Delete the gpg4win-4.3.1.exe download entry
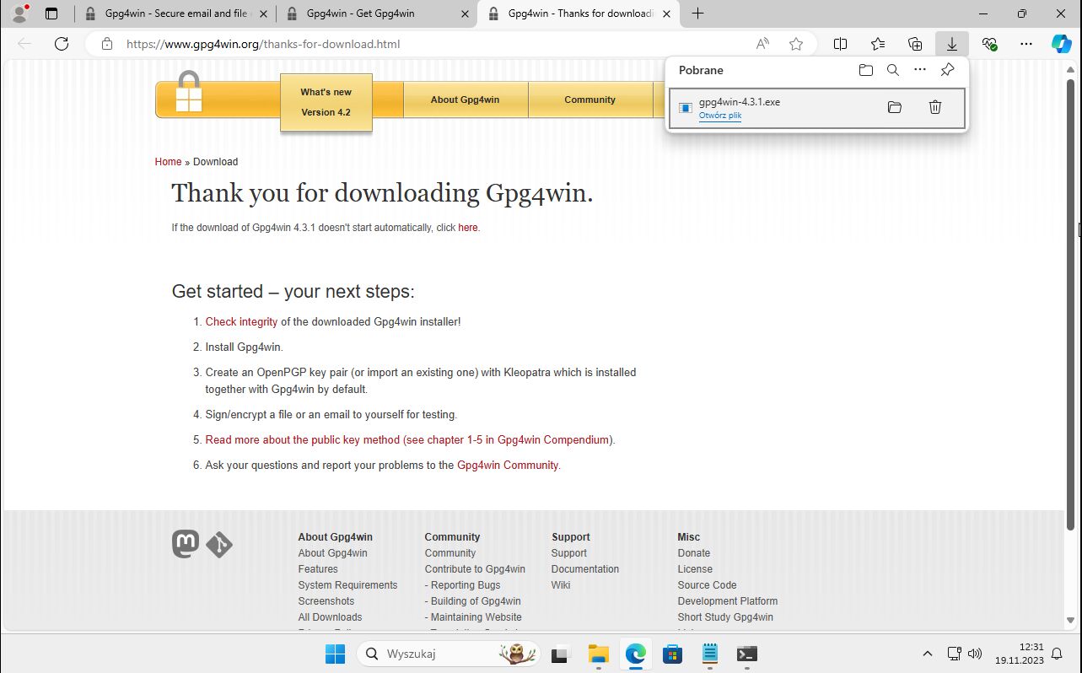Viewport: 1082px width, 673px height. click(934, 107)
